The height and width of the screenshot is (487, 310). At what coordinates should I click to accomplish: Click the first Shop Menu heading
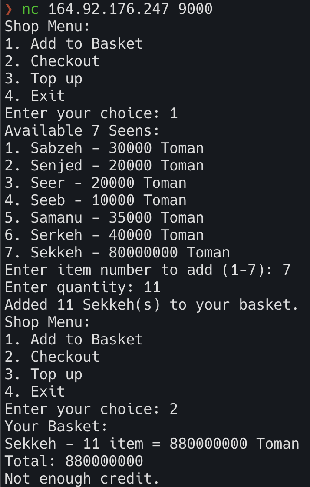pos(47,26)
